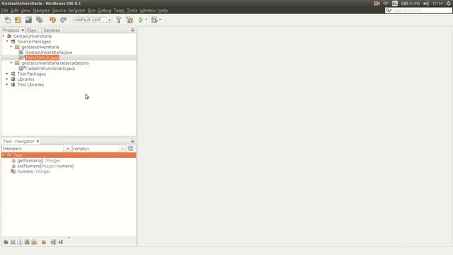Viewport: 453px width, 255px height.
Task: Minimize the Projects panel group icon
Action: (x=132, y=30)
